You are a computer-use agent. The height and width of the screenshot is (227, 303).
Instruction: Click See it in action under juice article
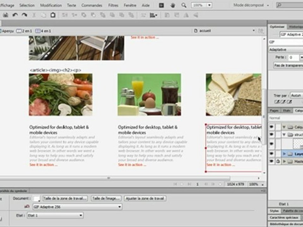(132, 165)
